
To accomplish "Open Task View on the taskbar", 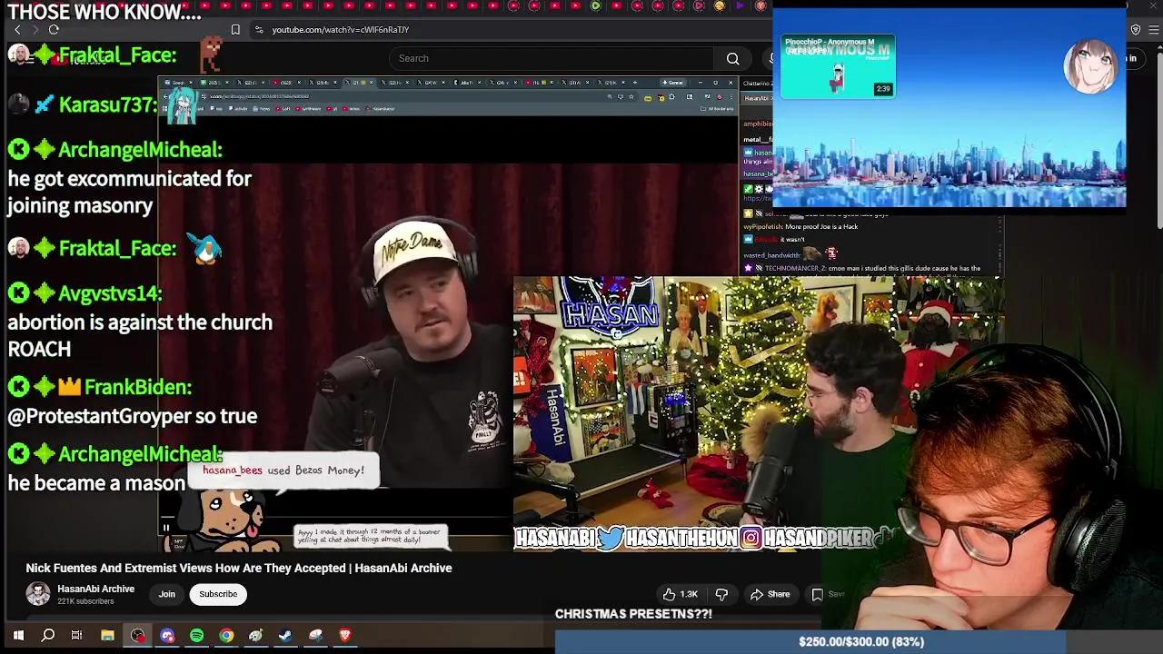I will pyautogui.click(x=77, y=636).
